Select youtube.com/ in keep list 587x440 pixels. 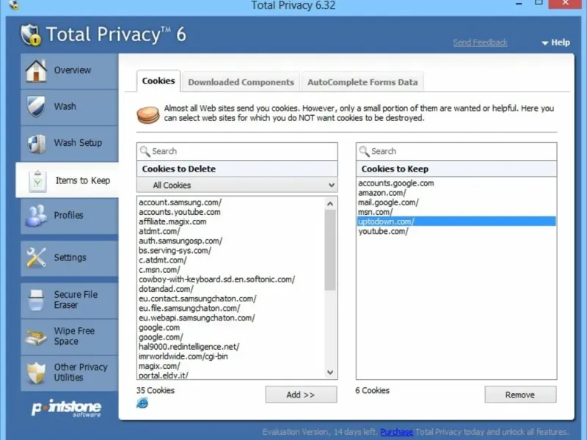coord(383,232)
